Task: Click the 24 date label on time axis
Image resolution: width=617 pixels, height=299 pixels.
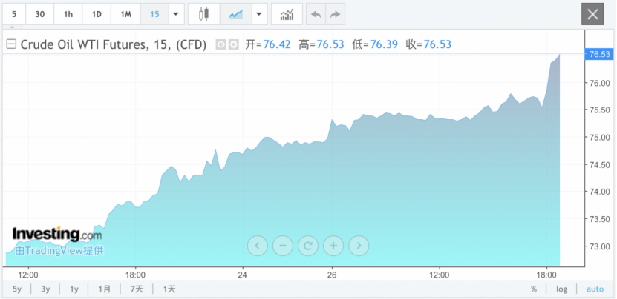Action: click(243, 275)
